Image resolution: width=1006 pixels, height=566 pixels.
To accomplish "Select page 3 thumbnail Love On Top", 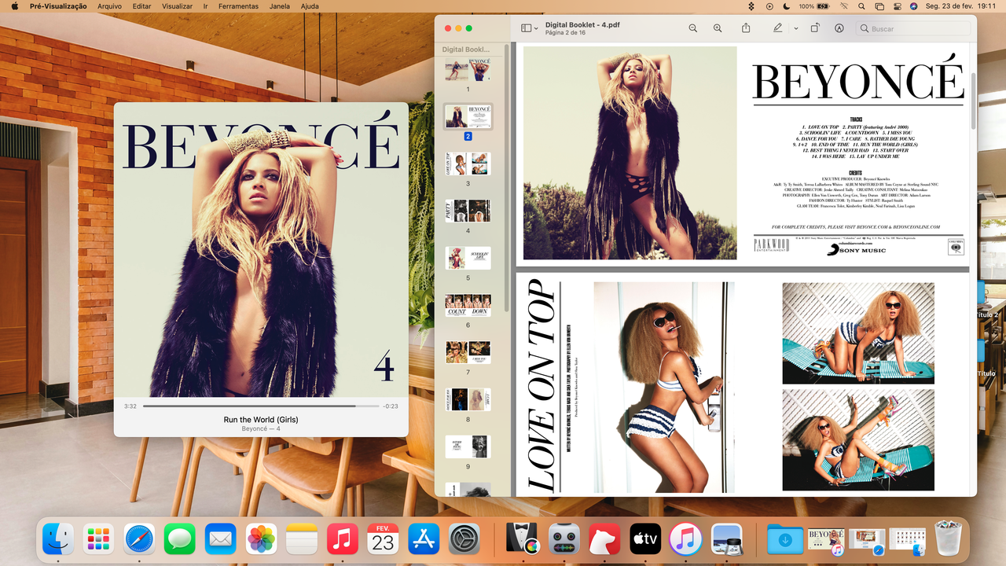I will tap(468, 164).
